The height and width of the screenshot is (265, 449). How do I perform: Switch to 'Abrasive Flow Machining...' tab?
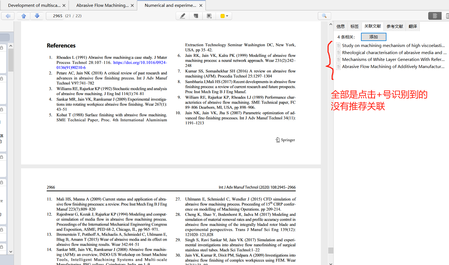(x=102, y=5)
